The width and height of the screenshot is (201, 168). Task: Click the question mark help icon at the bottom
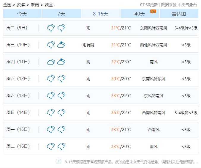pyautogui.click(x=58, y=161)
